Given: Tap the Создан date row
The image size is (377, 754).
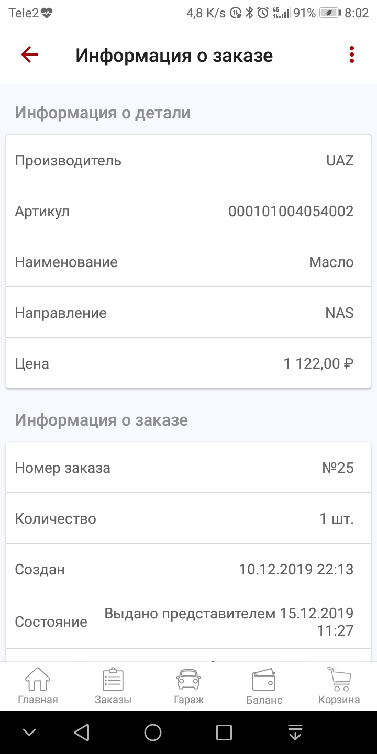Looking at the screenshot, I should 188,569.
